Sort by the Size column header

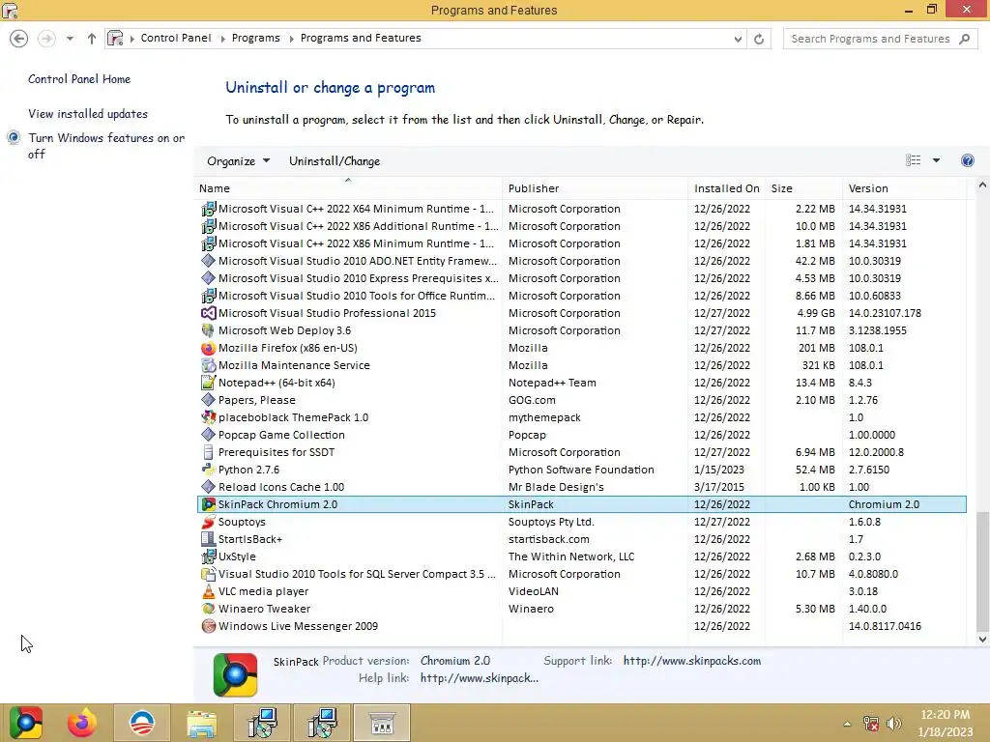click(x=803, y=188)
